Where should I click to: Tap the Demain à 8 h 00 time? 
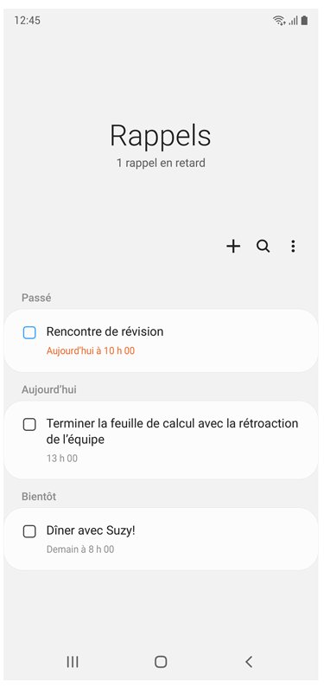pos(80,549)
